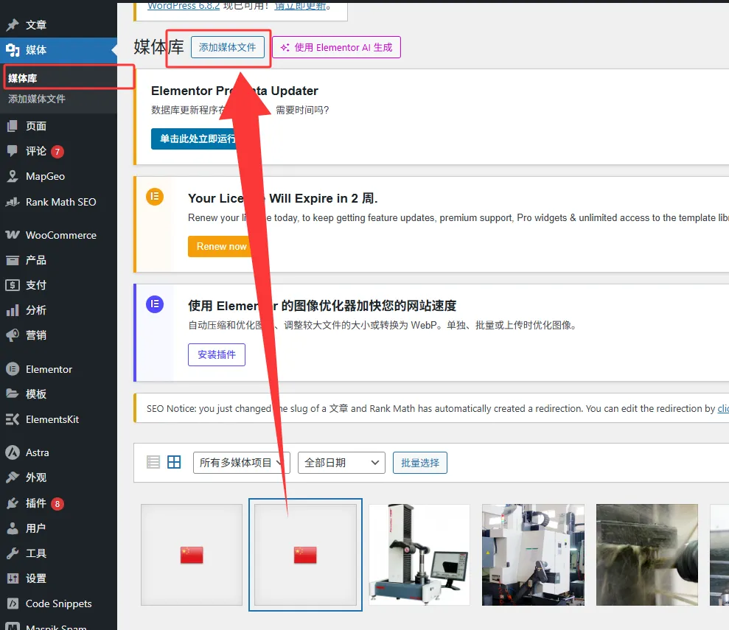729x630 pixels.
Task: Open the measuring machine image thumbnail
Action: click(419, 554)
